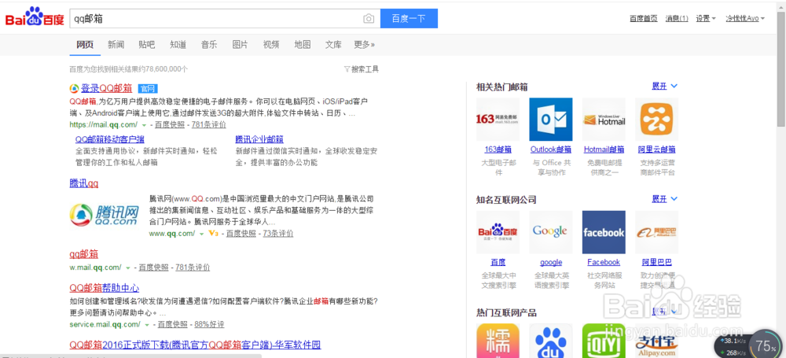Open the 更多» tab menu
Image resolution: width=786 pixels, height=358 pixels.
pyautogui.click(x=365, y=45)
